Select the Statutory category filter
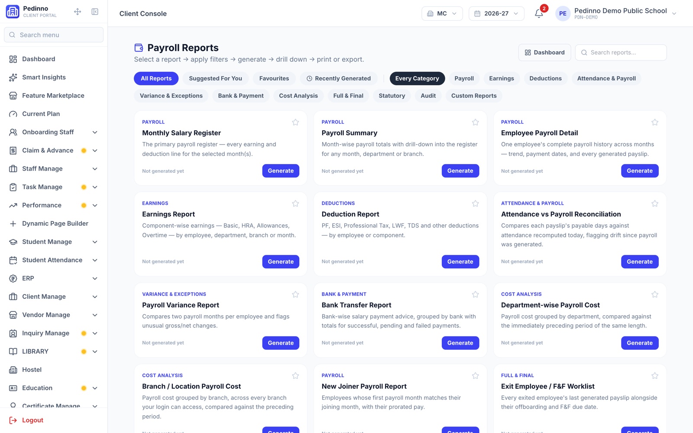Image resolution: width=693 pixels, height=433 pixels. click(x=392, y=96)
